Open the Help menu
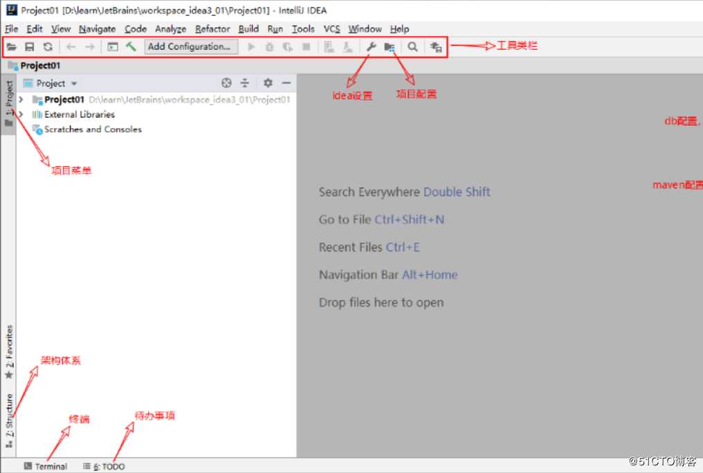 [399, 29]
